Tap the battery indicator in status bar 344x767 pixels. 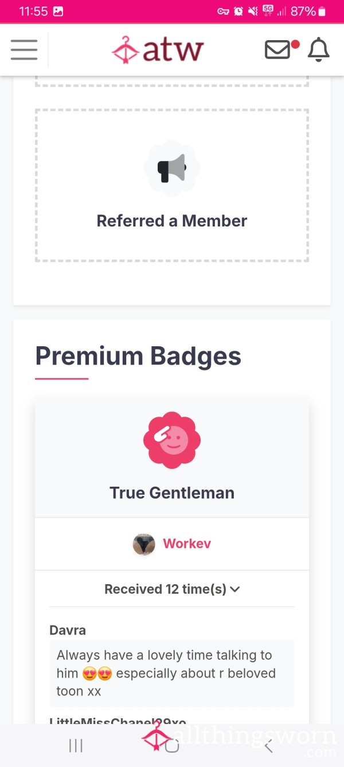pyautogui.click(x=322, y=11)
